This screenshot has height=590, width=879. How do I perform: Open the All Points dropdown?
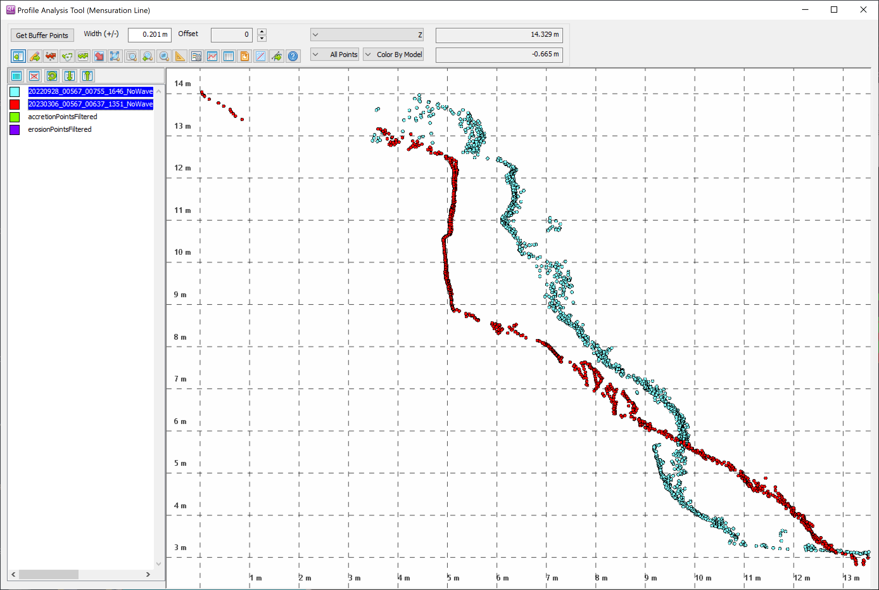(x=335, y=55)
